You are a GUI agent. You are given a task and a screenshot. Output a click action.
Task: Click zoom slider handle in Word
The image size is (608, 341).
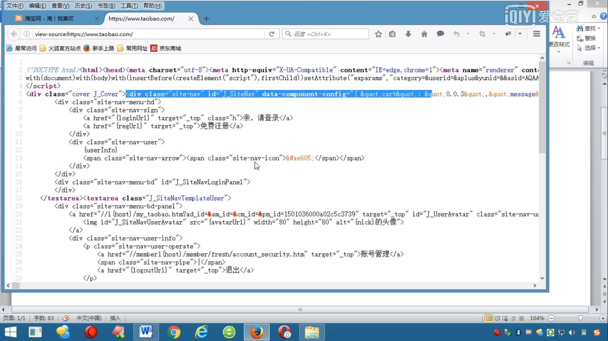click(x=580, y=318)
